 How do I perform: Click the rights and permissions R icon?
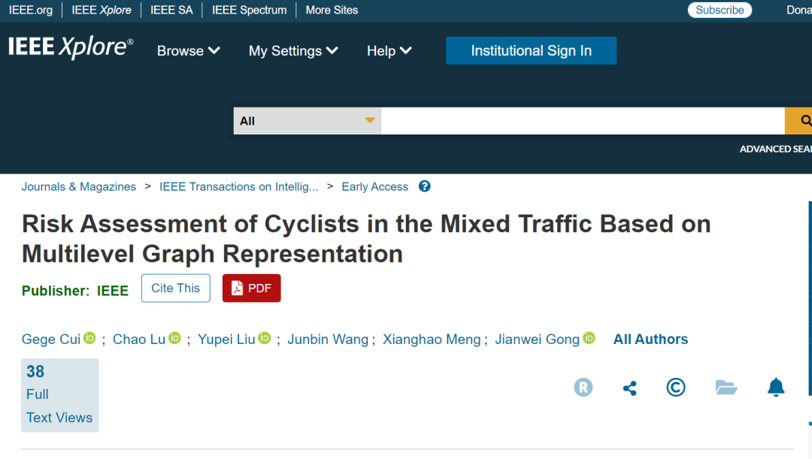(583, 388)
